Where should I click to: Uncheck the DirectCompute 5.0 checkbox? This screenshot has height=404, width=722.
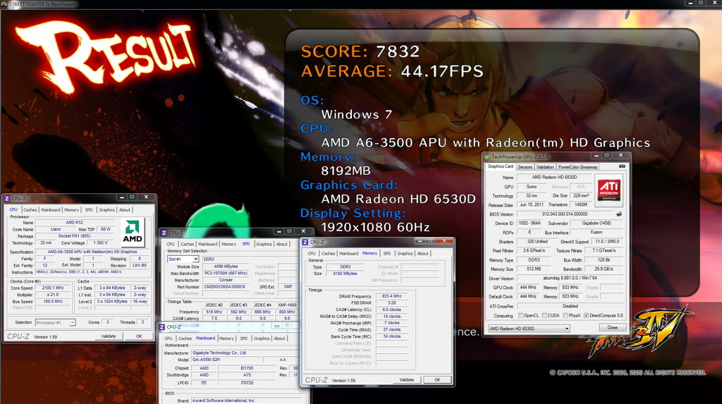586,316
